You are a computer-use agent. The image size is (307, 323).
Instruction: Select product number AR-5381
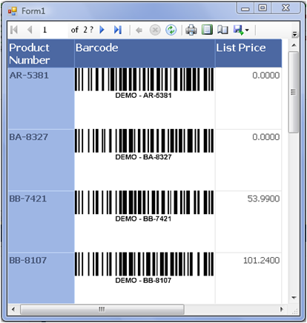point(29,76)
